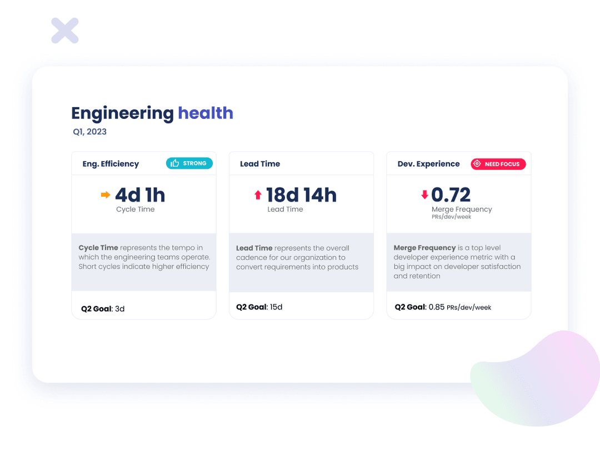
Task: Click the NEED FOCUS status badge
Action: [x=498, y=164]
